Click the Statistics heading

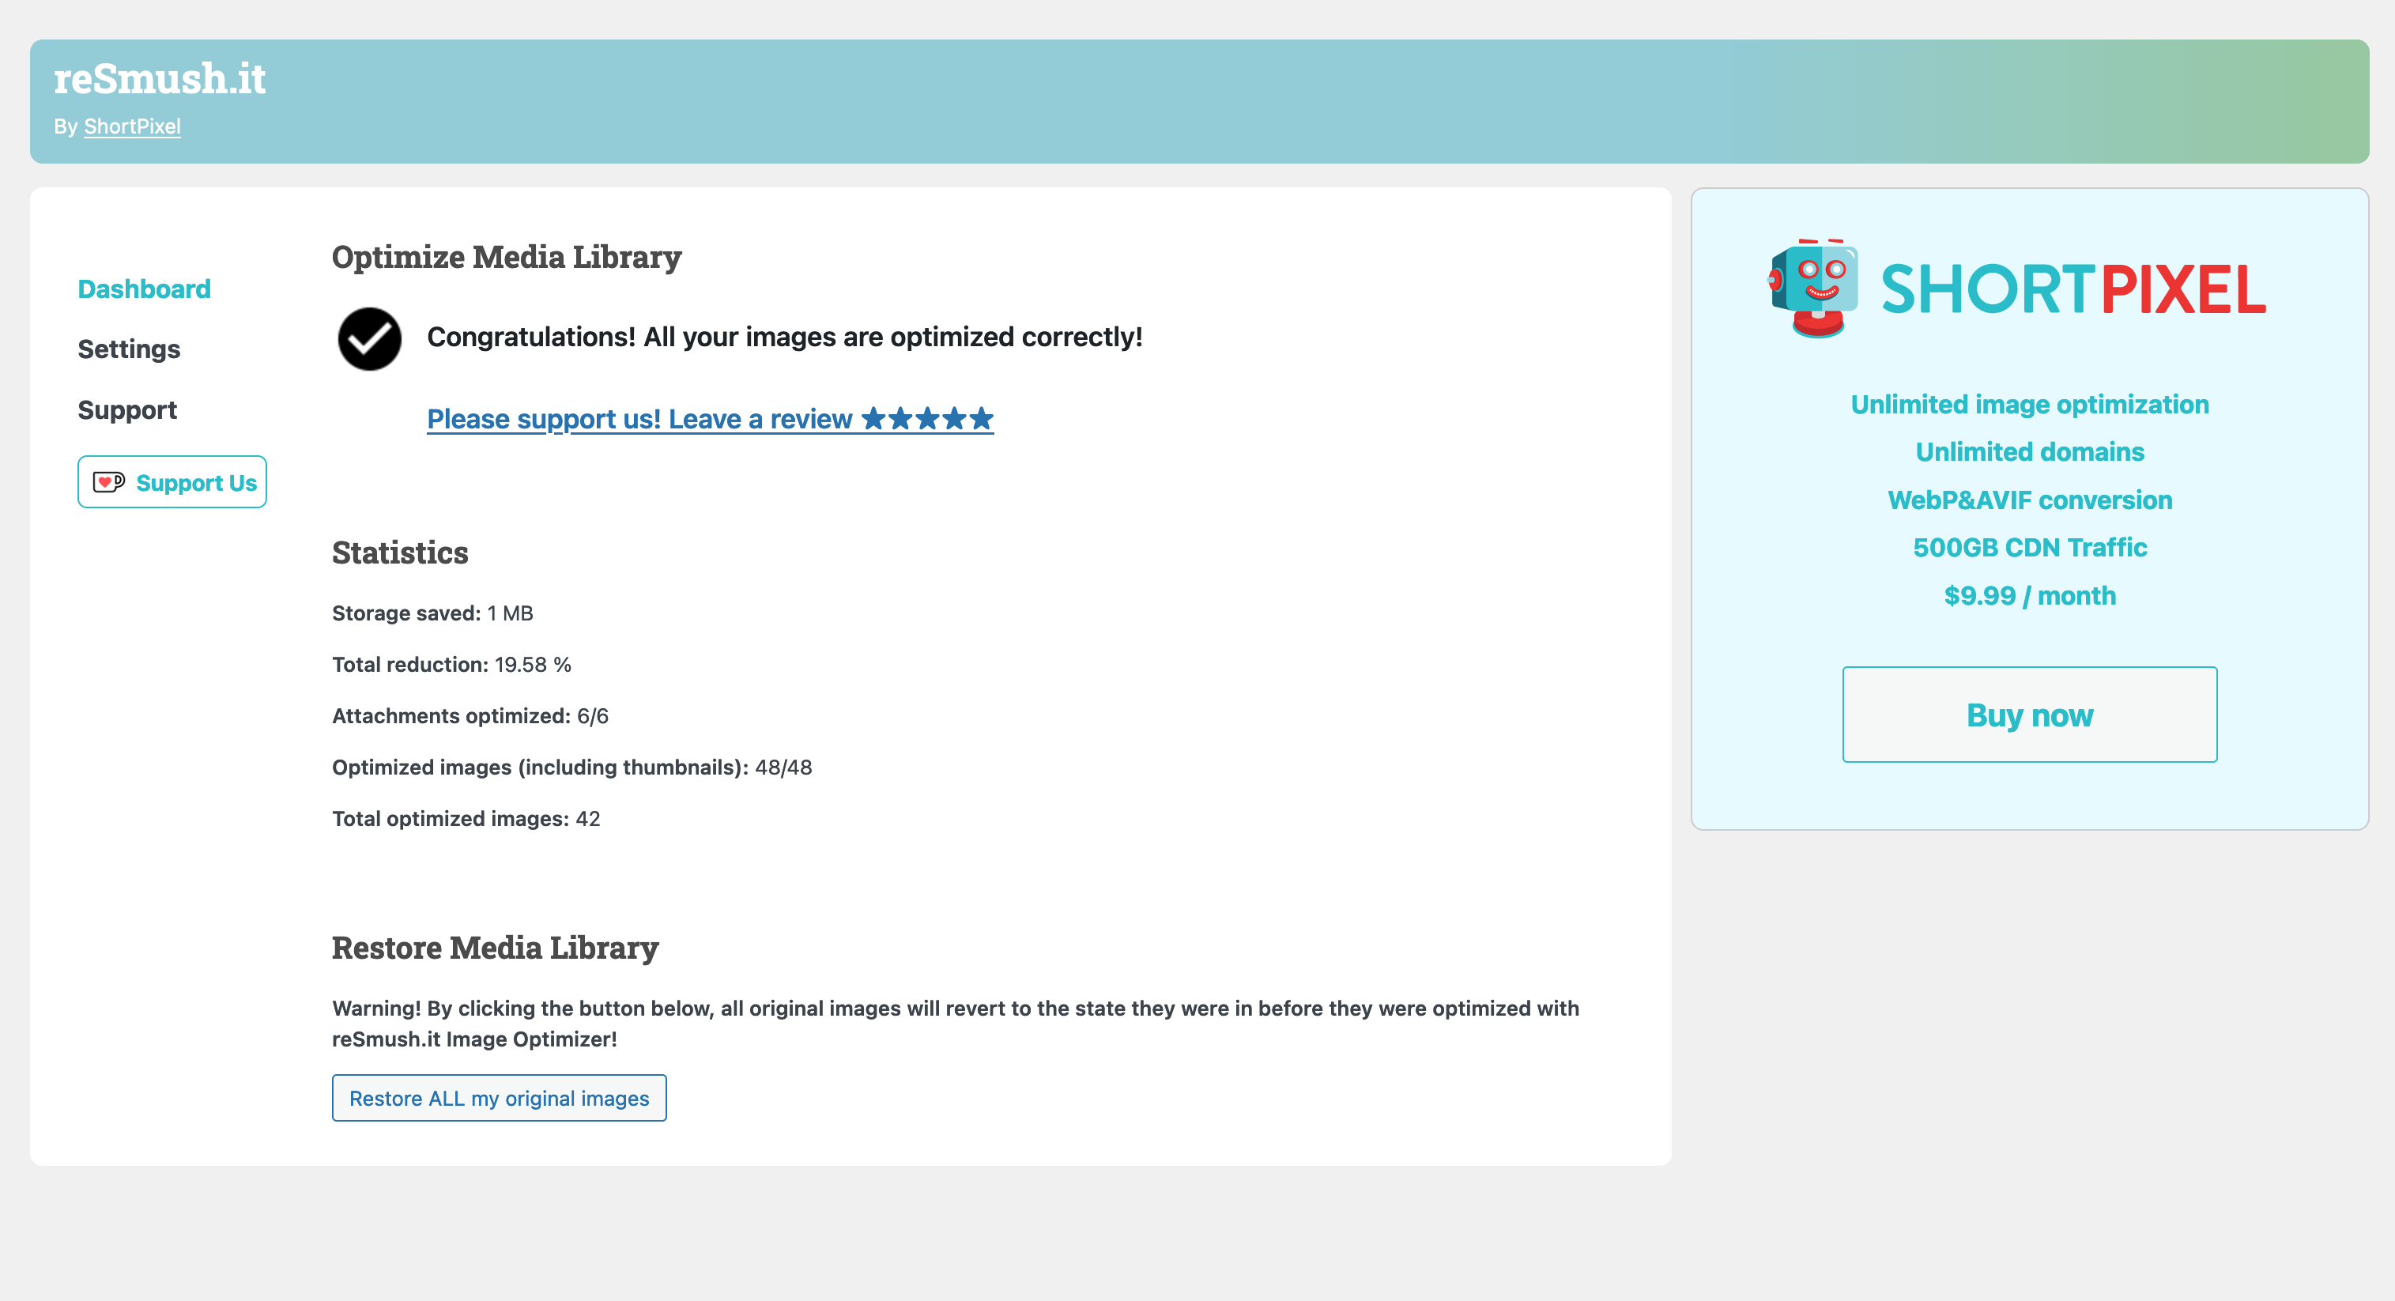pyautogui.click(x=400, y=552)
